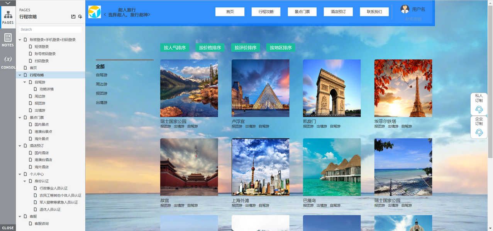The height and width of the screenshot is (231, 493).
Task: Select 出境游 in the category list
Action: click(x=102, y=103)
